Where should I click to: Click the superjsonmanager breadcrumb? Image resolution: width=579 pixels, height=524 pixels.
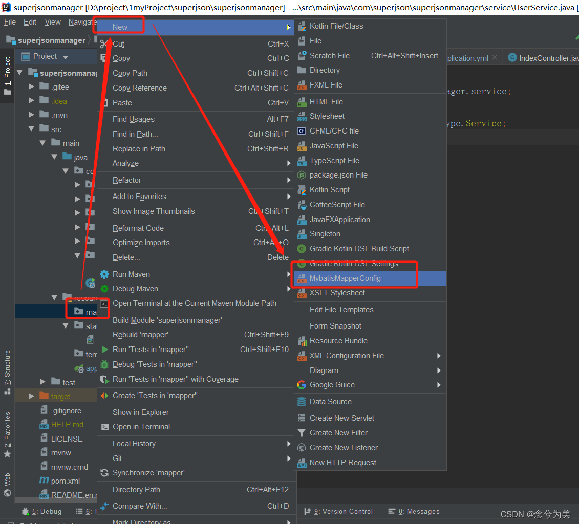(x=46, y=40)
